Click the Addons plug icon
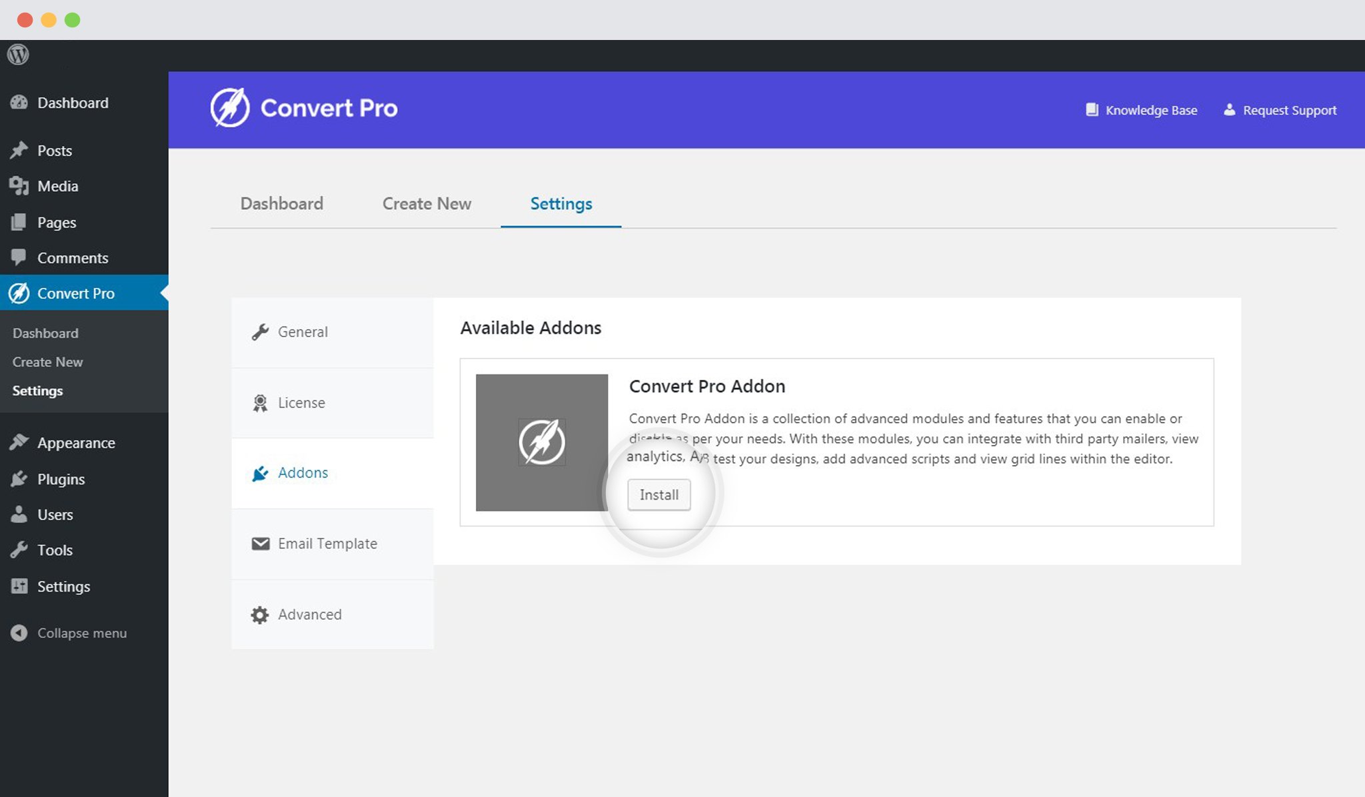The image size is (1365, 797). click(260, 473)
